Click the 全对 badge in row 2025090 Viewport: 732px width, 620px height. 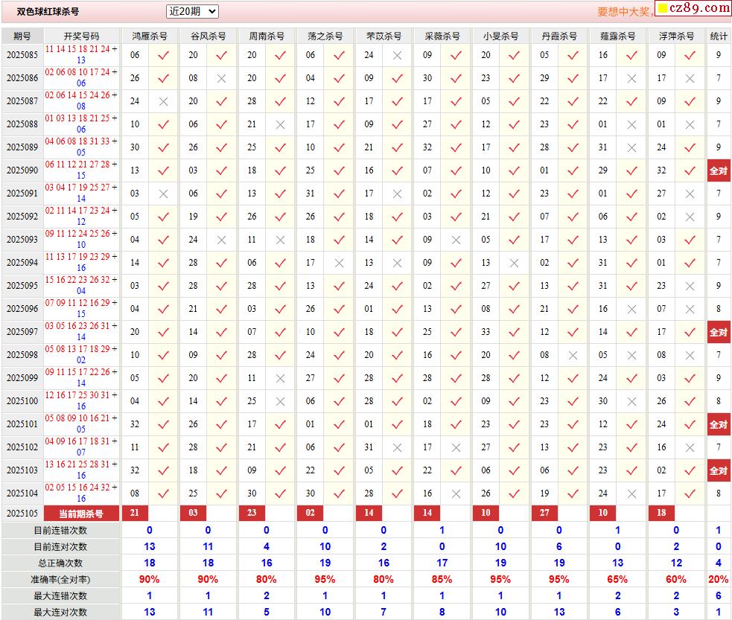click(x=719, y=170)
